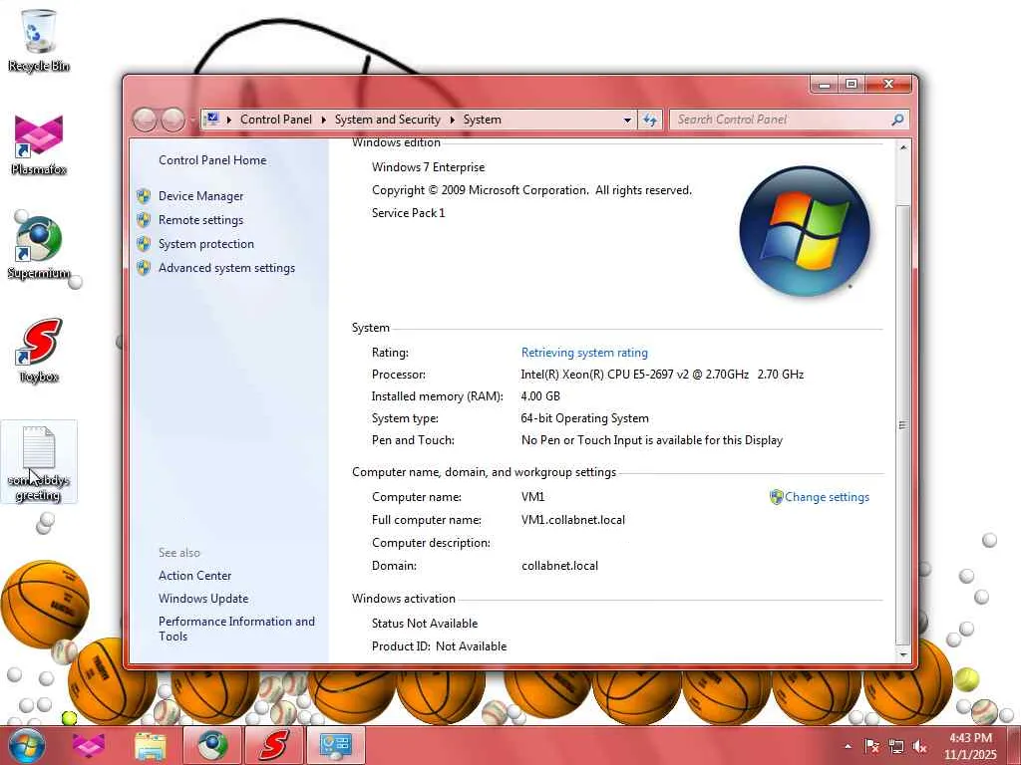This screenshot has height=765, width=1021.
Task: Click the Service Pack 1 text
Action: (408, 213)
